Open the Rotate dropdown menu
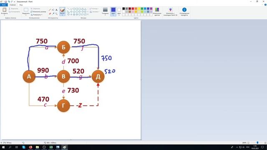This screenshot has width=267, height=150. click(36, 15)
